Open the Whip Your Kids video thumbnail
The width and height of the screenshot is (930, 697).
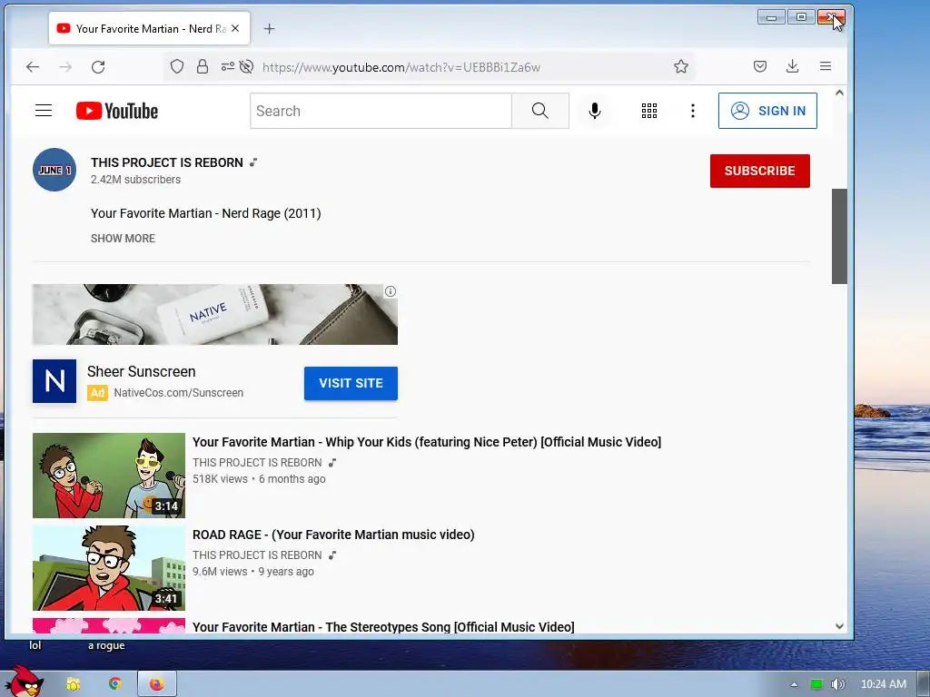109,476
